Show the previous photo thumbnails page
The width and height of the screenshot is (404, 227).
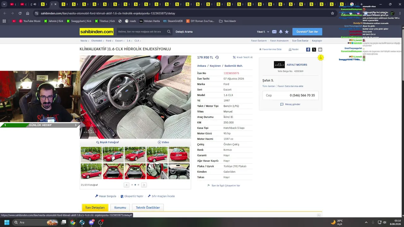126,185
